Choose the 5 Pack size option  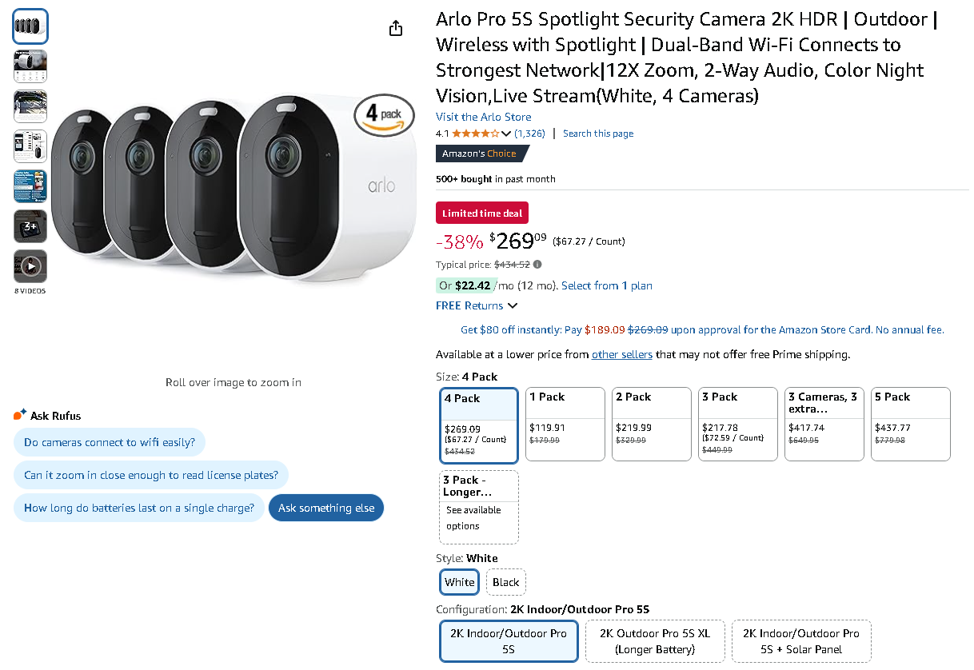(910, 424)
